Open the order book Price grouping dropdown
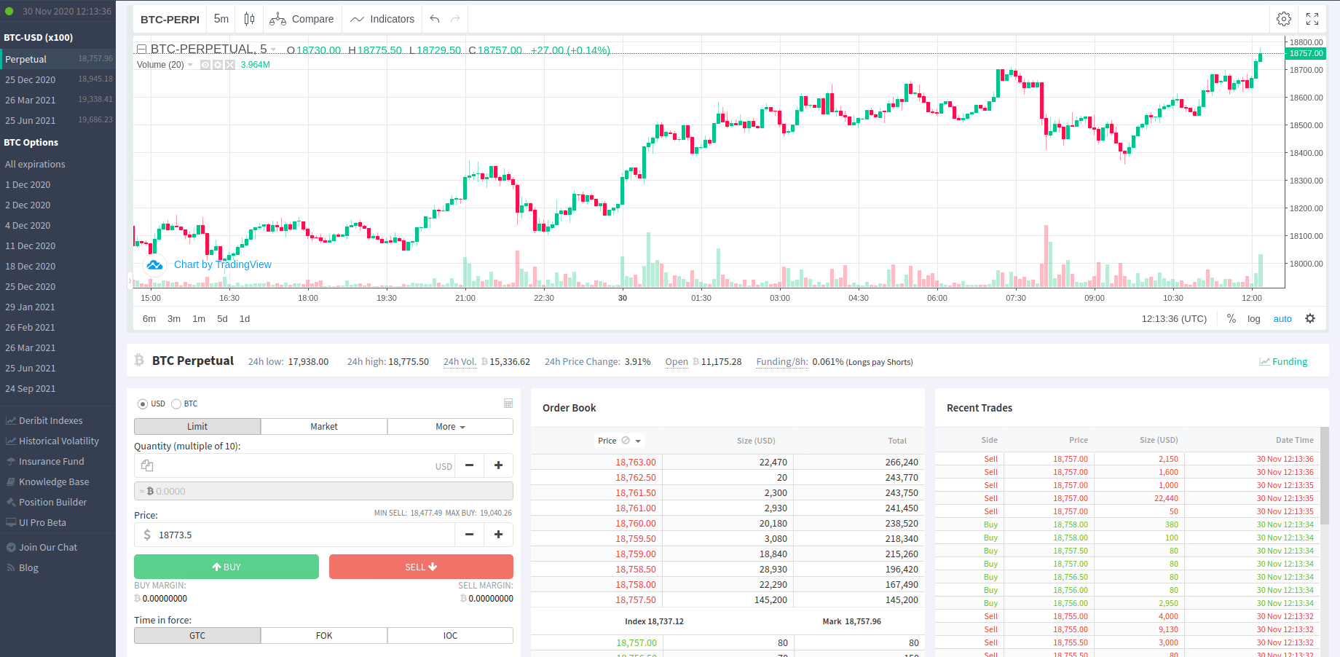 638,441
